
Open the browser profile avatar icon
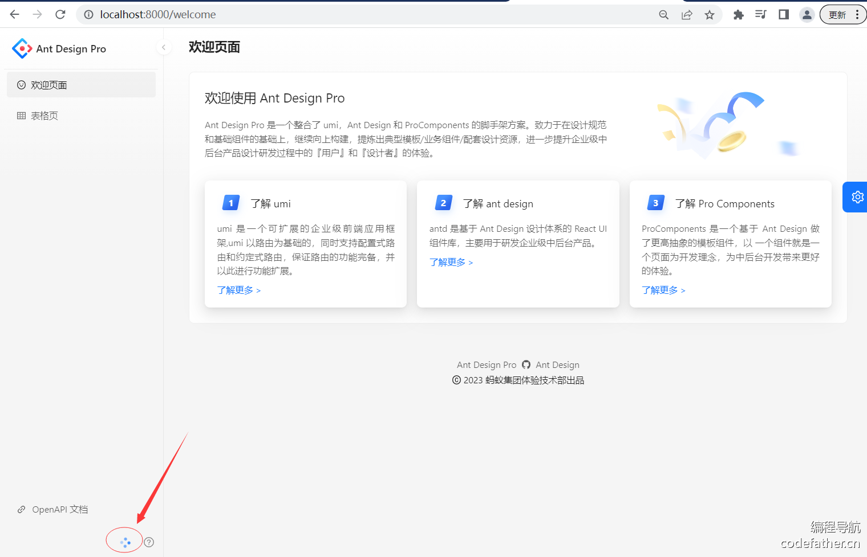pyautogui.click(x=807, y=15)
